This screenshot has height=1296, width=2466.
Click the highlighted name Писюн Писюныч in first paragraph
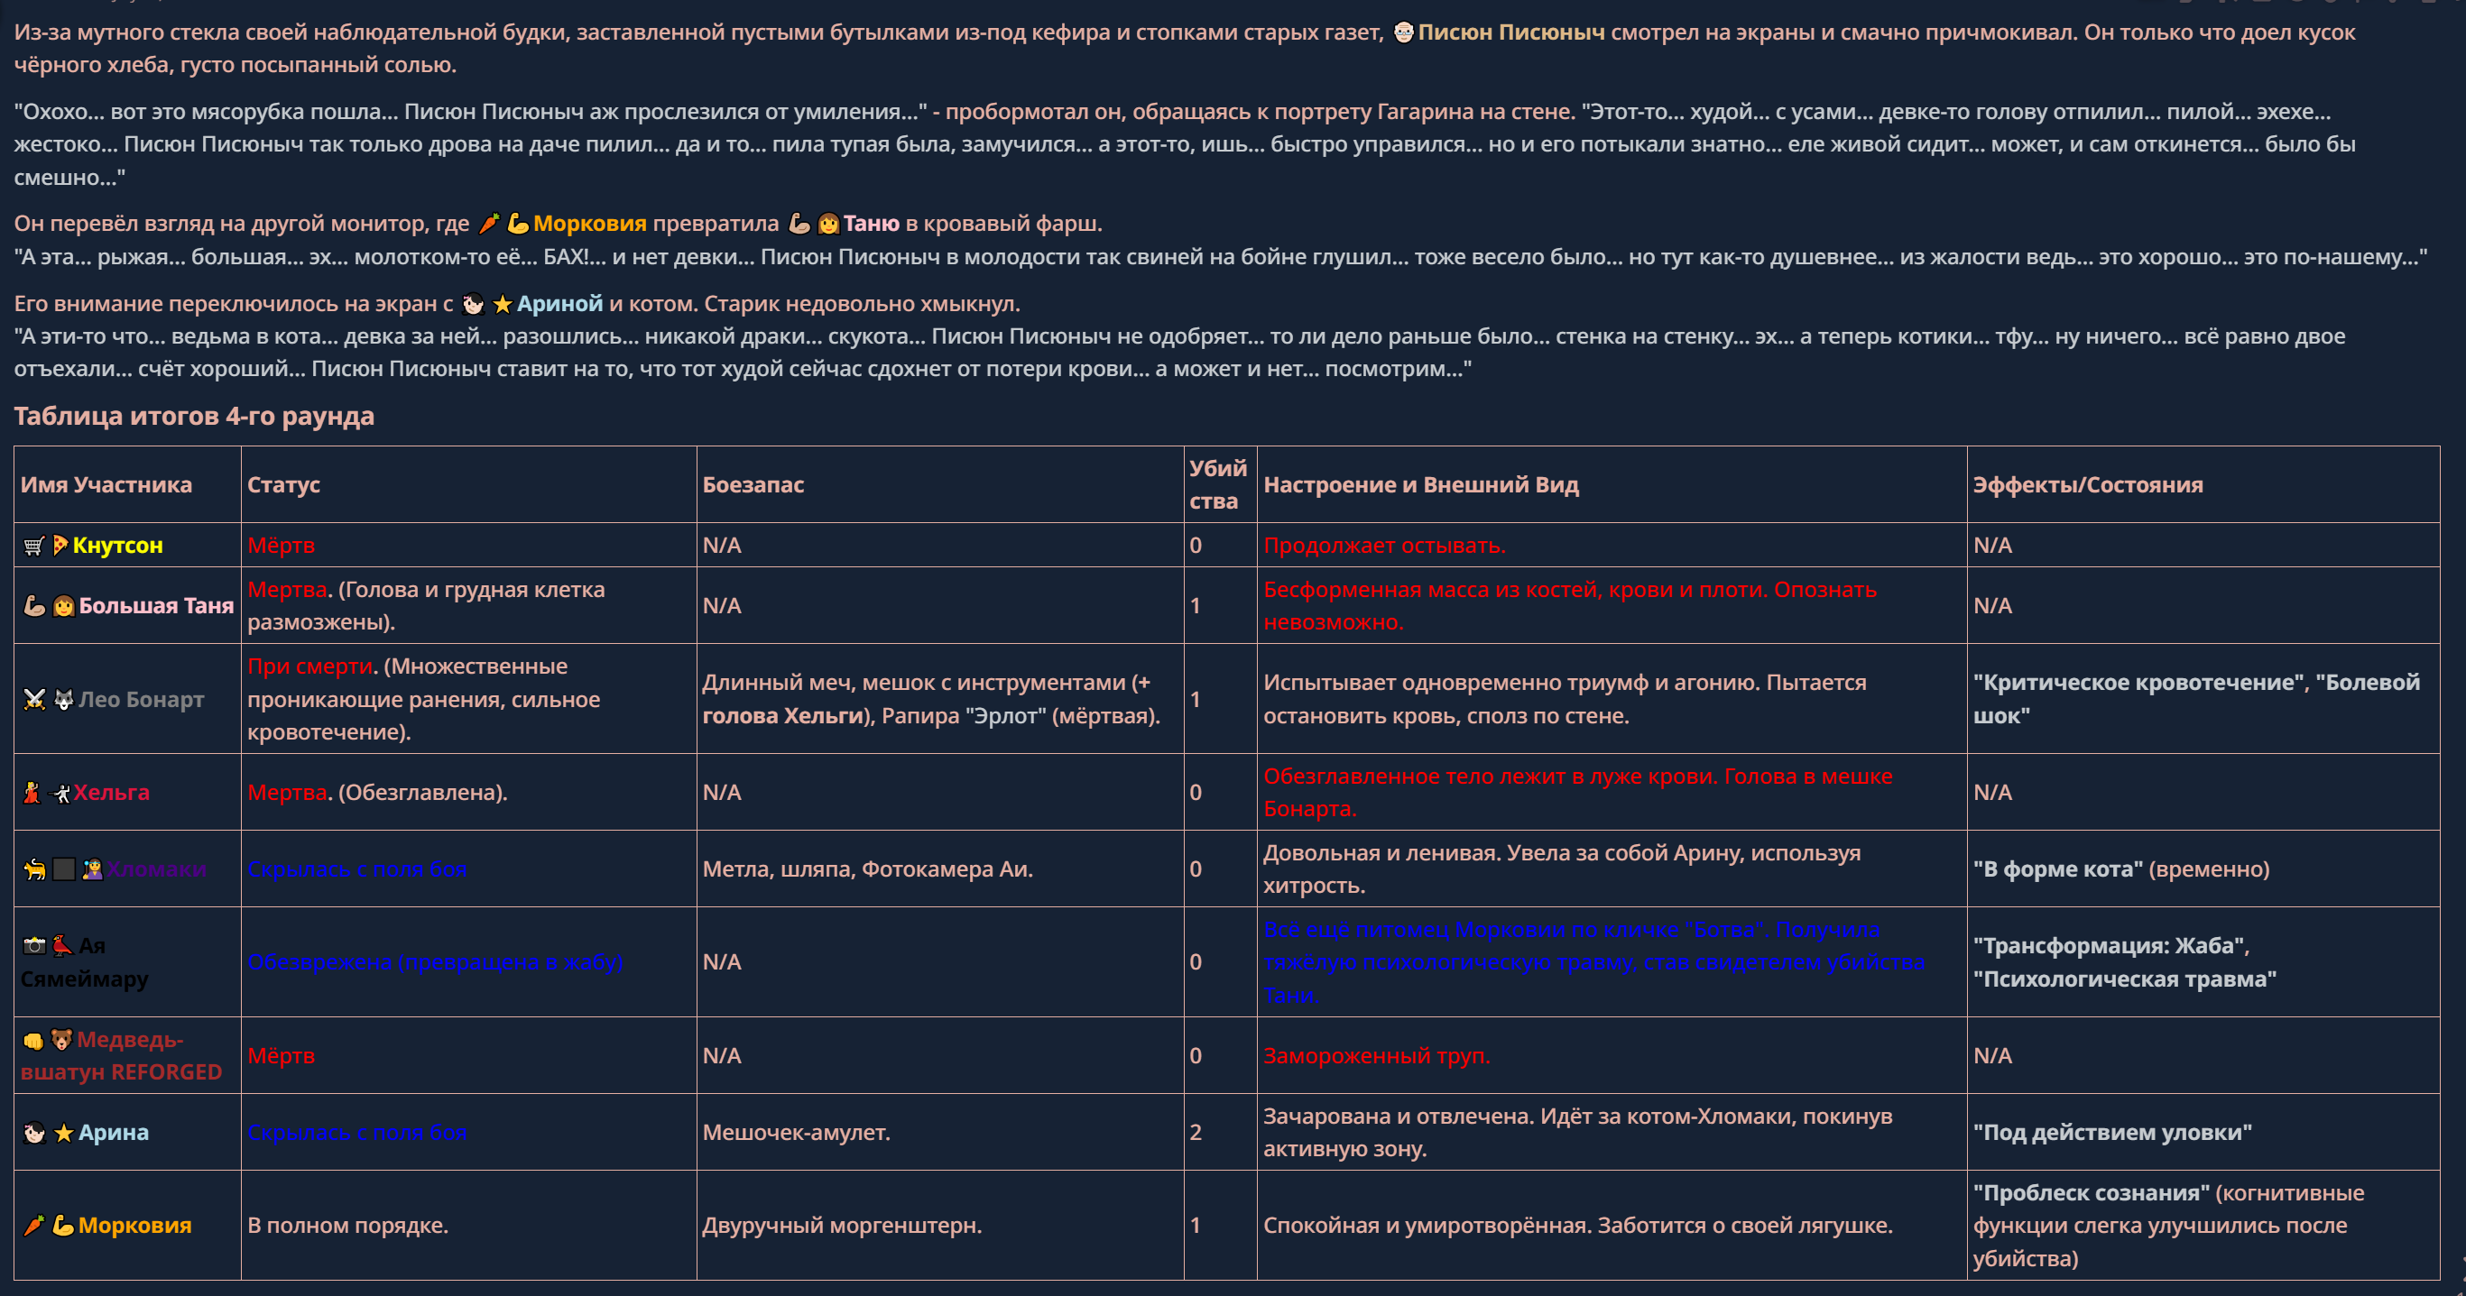1510,32
